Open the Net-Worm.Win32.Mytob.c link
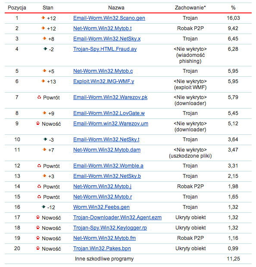The height and width of the screenshot is (267, 256). click(103, 71)
